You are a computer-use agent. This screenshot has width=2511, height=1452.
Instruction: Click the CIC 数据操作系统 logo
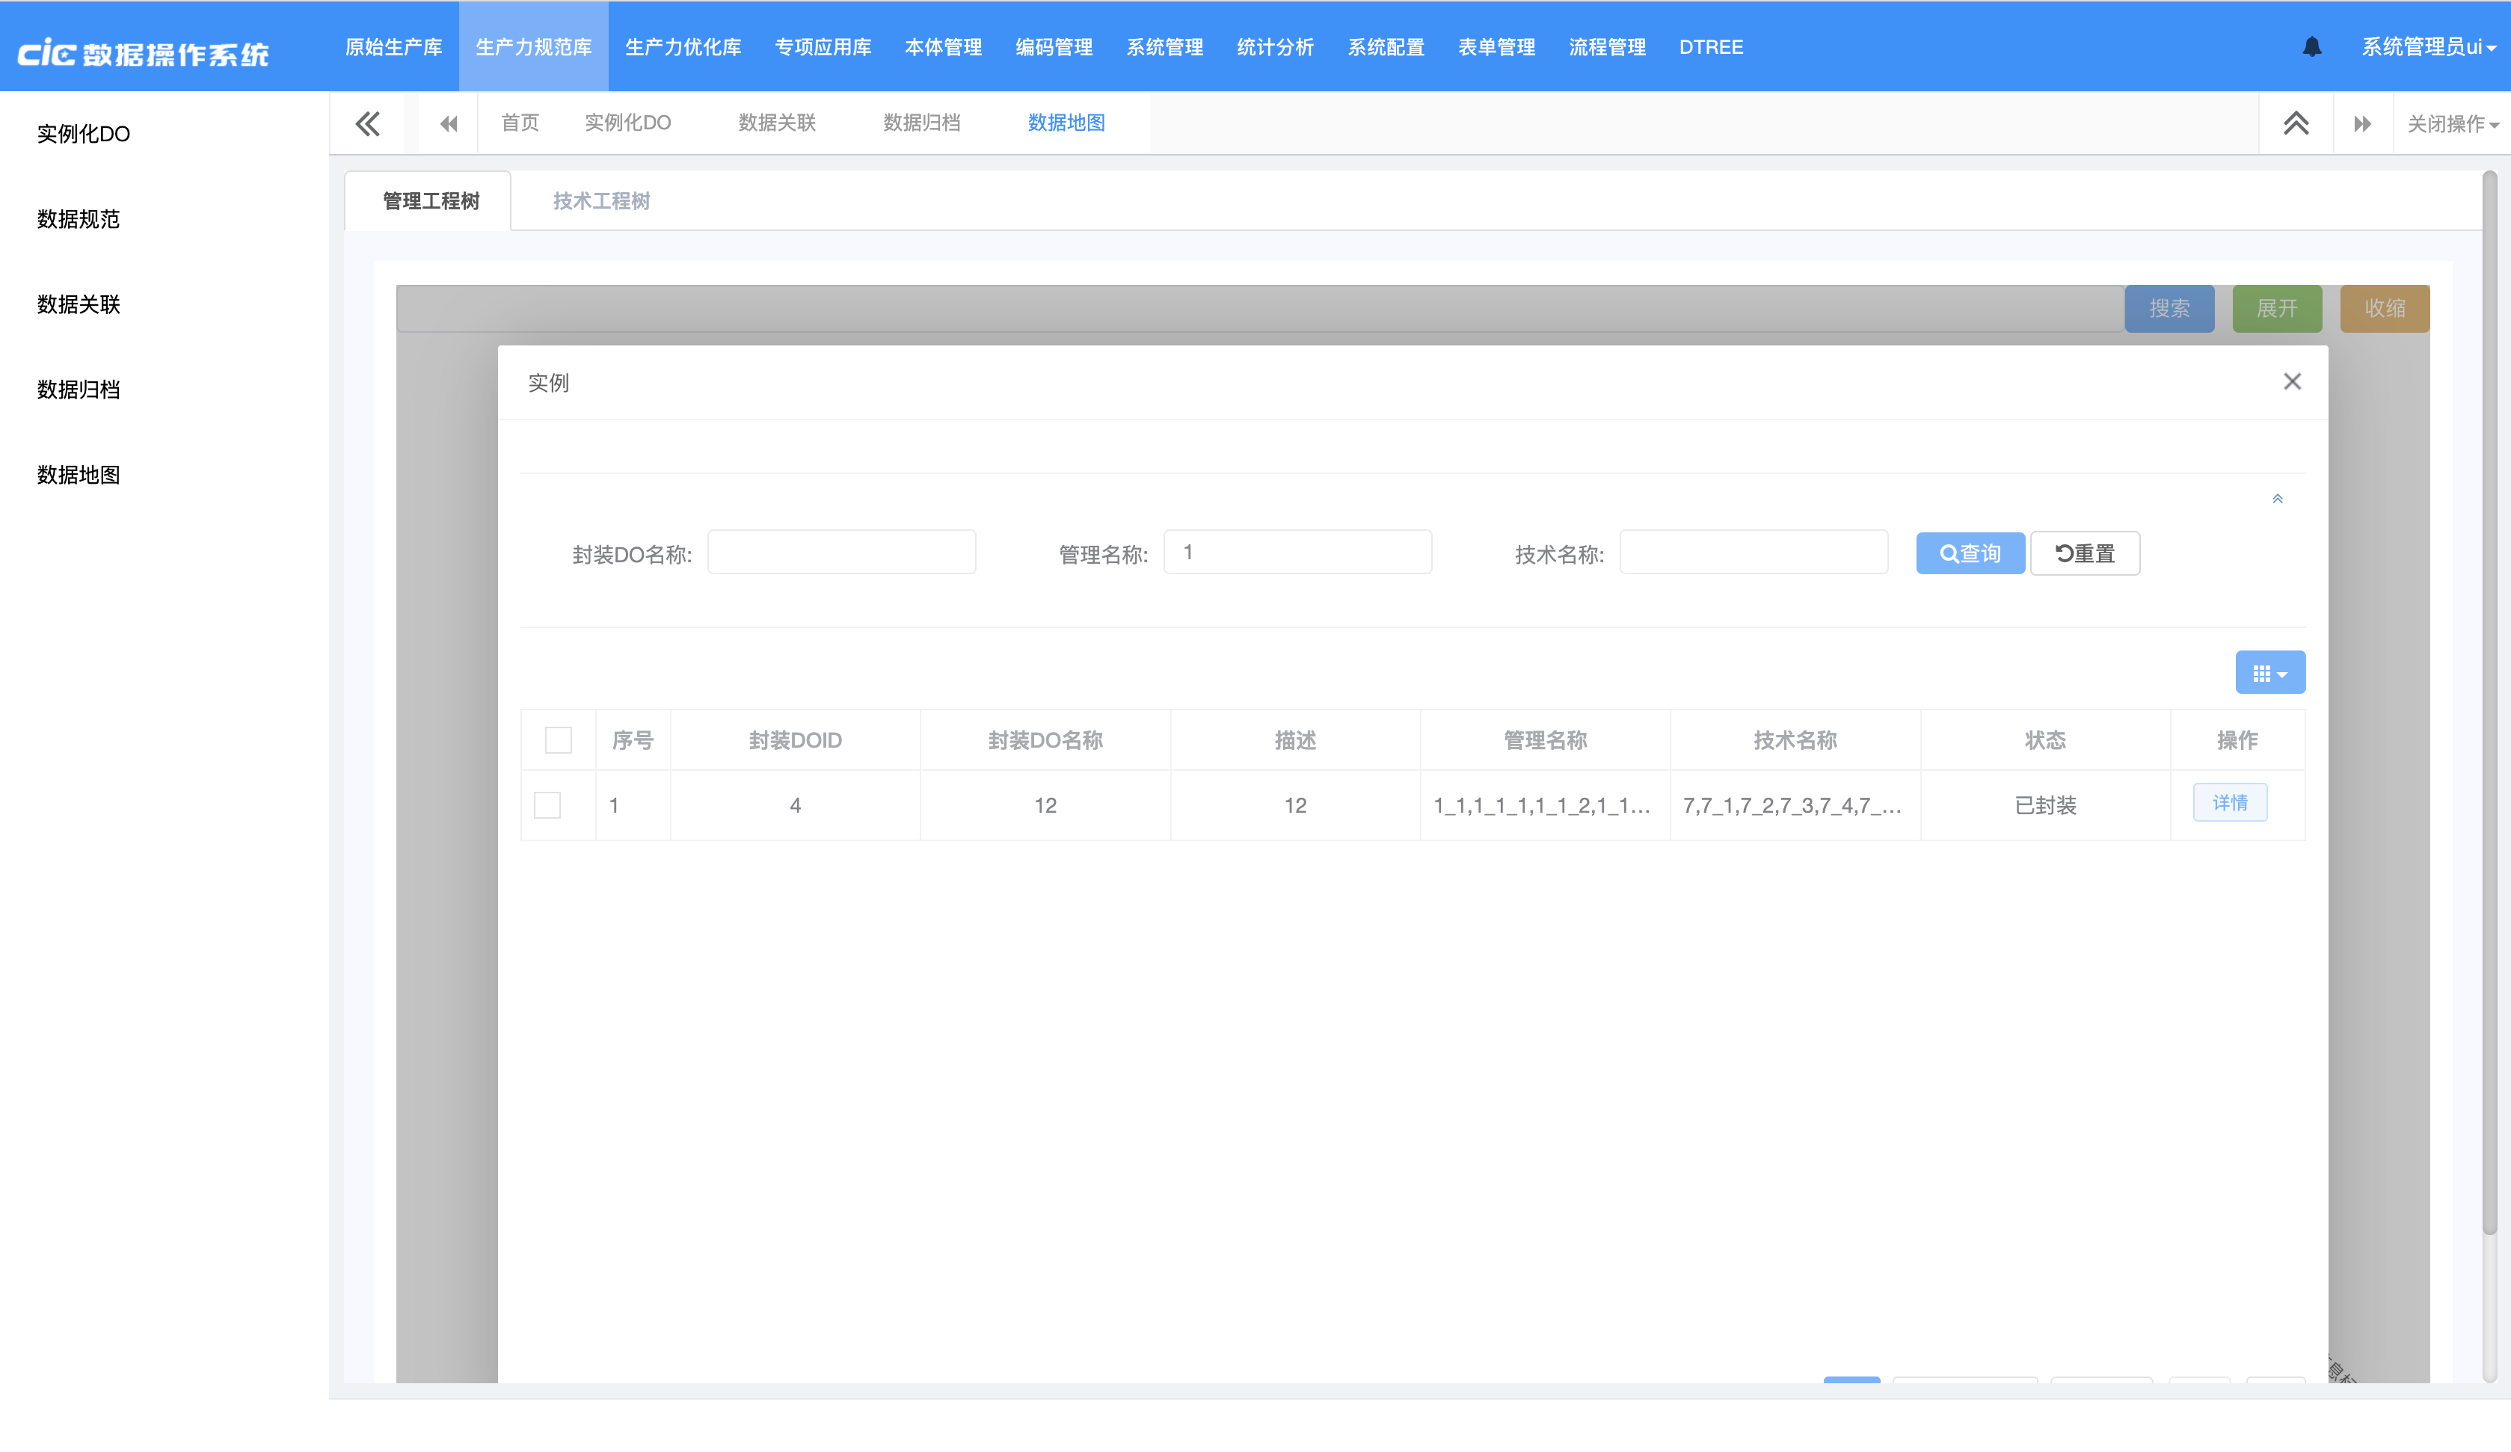[x=144, y=52]
